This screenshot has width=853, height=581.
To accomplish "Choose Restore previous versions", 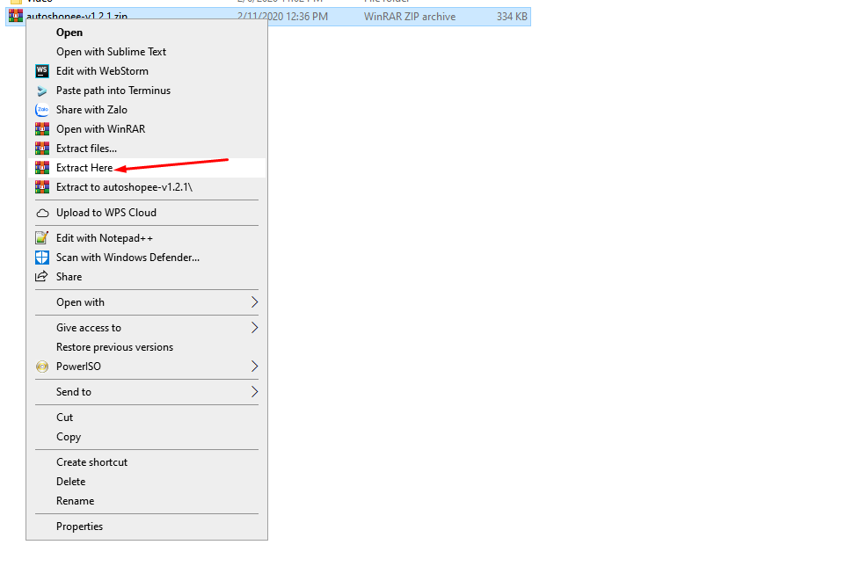I will [x=147, y=347].
